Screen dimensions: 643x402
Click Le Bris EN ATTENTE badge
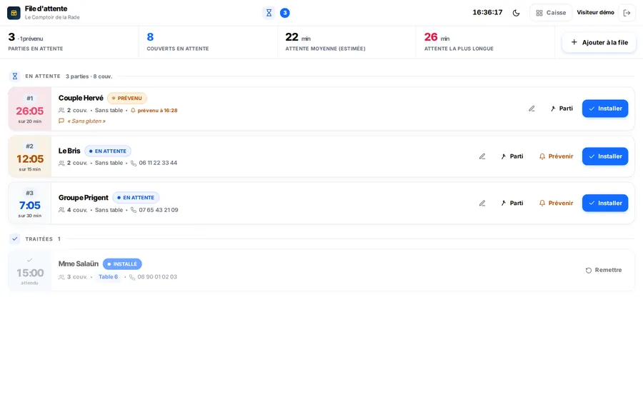(108, 151)
